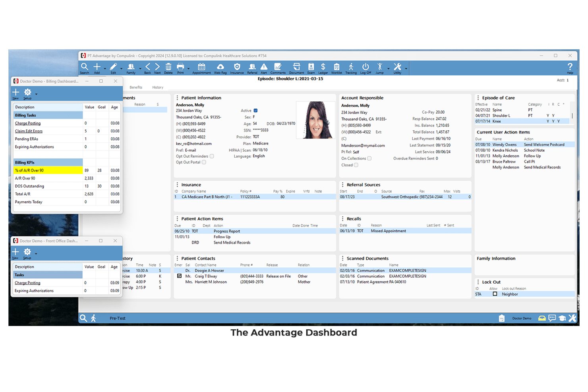Toggle the Craig T Elway emergency contact checkbox
This screenshot has width=588, height=392.
179,276
